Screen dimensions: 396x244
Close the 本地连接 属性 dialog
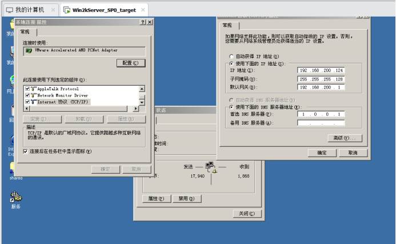(150, 22)
